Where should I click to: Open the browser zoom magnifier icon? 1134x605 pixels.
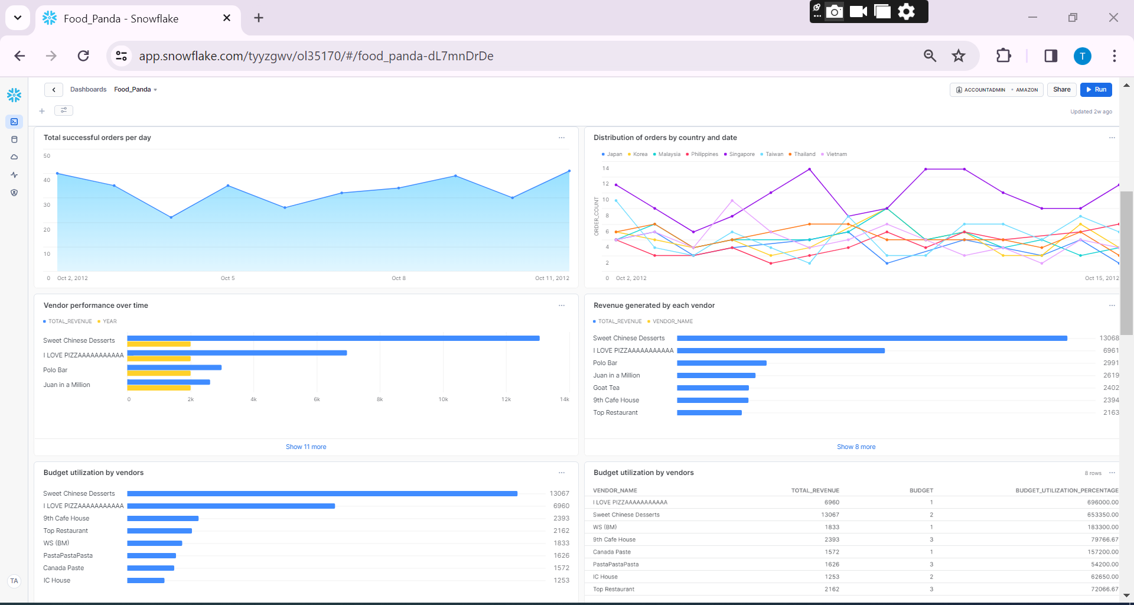(930, 56)
